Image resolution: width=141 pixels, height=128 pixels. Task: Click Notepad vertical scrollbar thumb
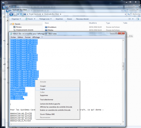pyautogui.click(x=123, y=66)
